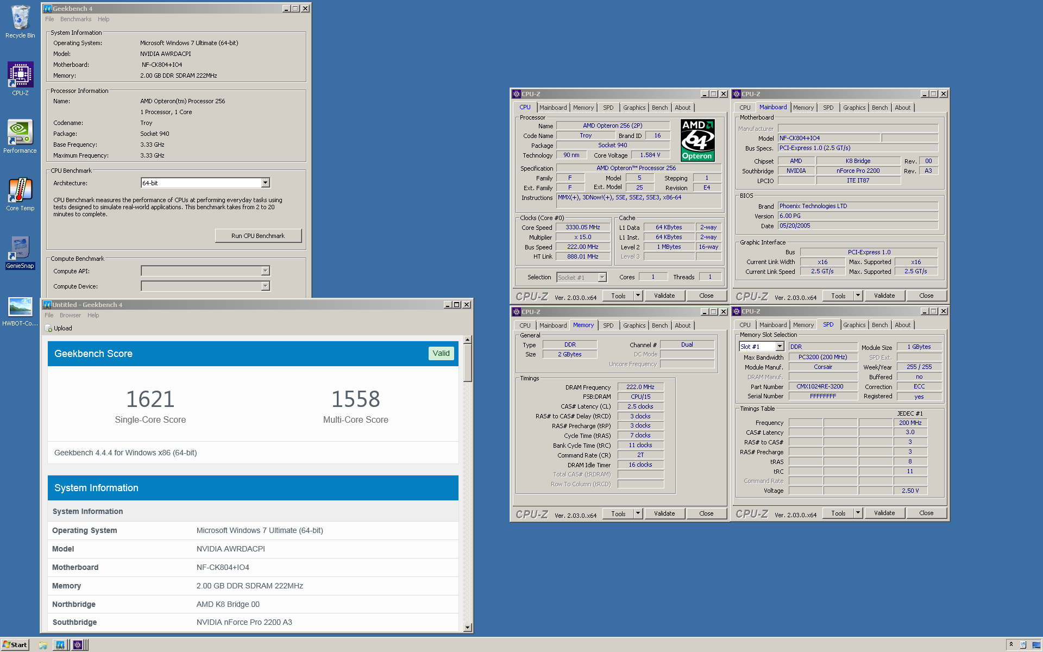Click the title icon of the CPU-Z Mainboard tab window
1043x652 pixels.
point(737,94)
